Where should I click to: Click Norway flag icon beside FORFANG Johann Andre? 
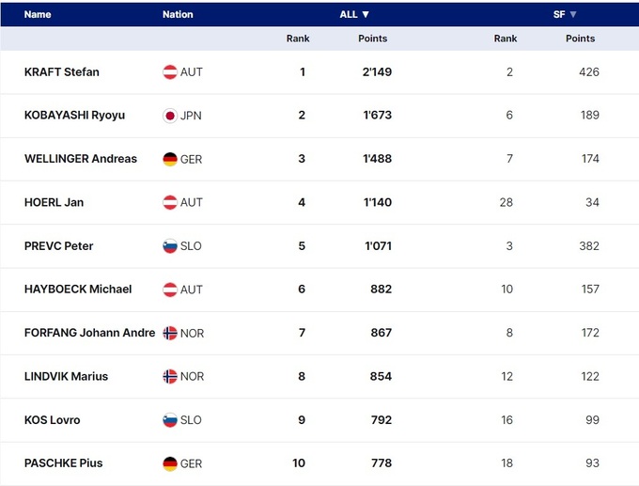pyautogui.click(x=170, y=333)
